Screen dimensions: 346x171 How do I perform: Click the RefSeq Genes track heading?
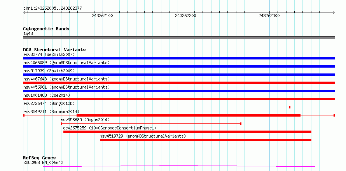39,158
